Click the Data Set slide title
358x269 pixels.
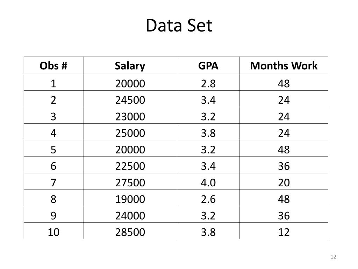click(x=179, y=25)
